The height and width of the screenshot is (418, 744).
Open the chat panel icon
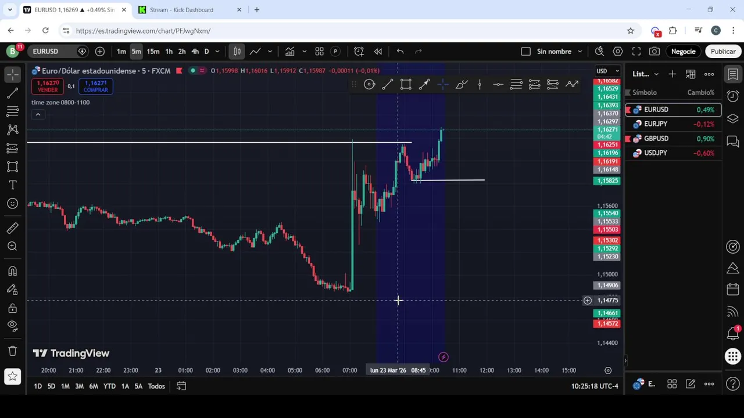(733, 141)
